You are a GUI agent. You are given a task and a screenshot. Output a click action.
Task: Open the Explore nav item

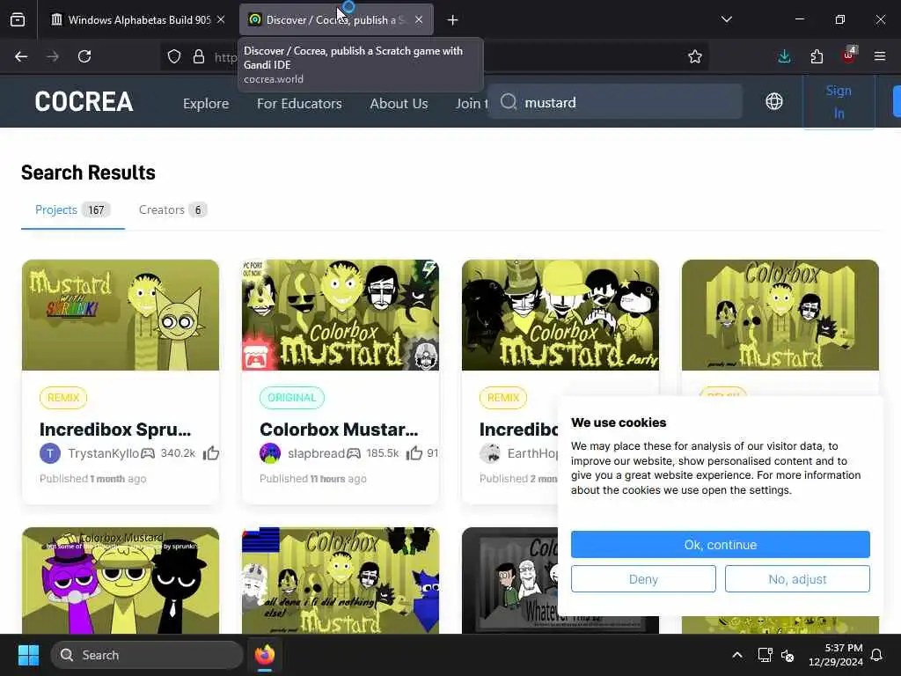[x=206, y=104]
